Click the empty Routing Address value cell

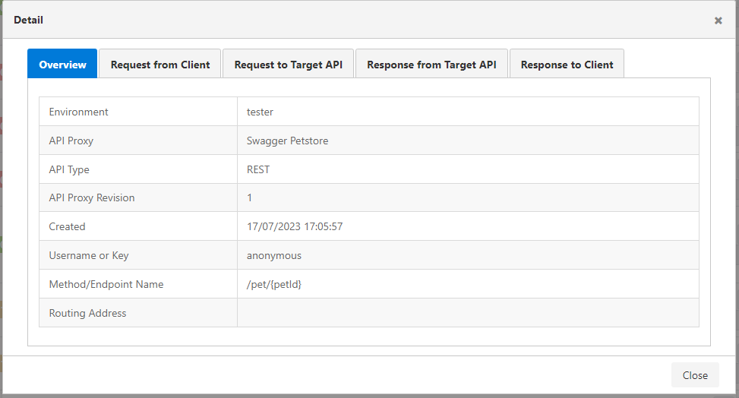click(467, 313)
